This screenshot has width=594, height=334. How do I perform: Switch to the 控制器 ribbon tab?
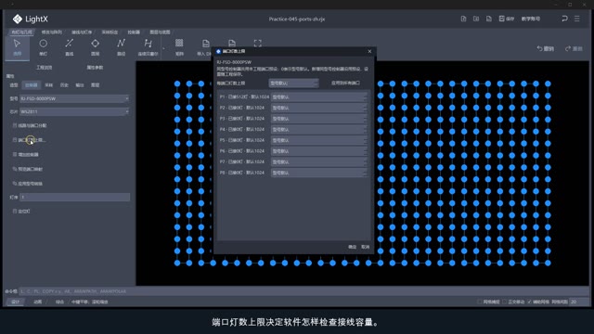click(134, 32)
